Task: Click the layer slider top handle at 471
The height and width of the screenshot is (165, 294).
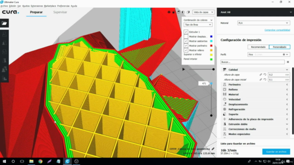Action: tap(211, 83)
